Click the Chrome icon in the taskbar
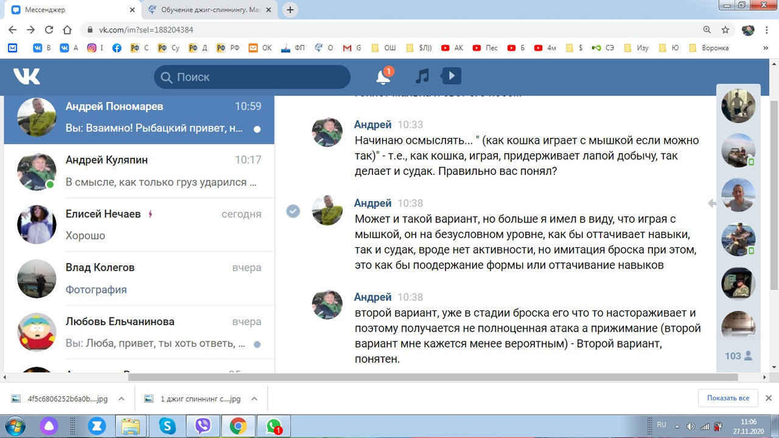The width and height of the screenshot is (779, 438). (239, 426)
